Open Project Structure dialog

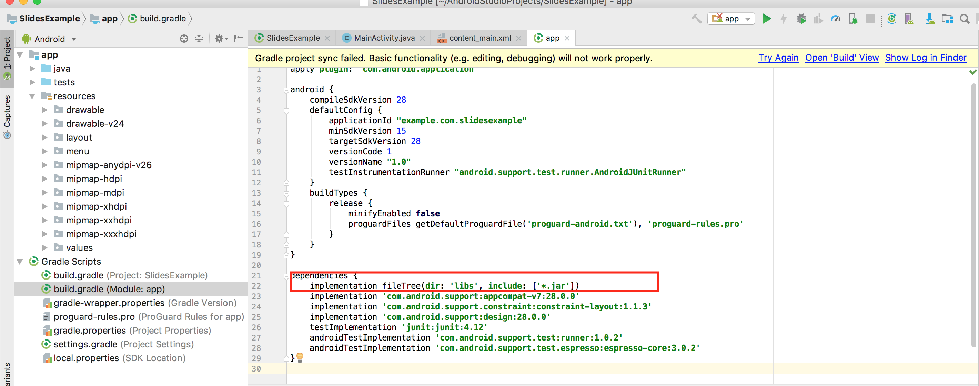point(947,19)
